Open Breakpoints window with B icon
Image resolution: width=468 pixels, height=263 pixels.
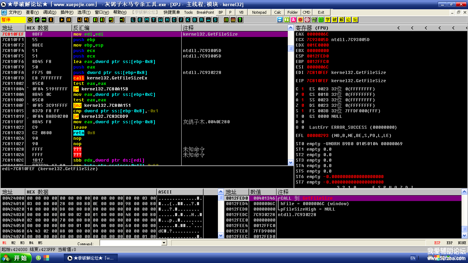[195, 20]
